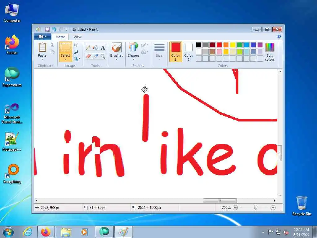Click the Save icon in title bar
This screenshot has width=317, height=238.
click(47, 29)
